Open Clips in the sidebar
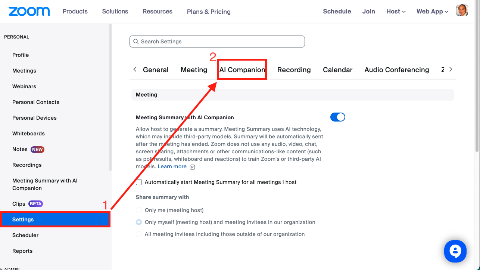 click(19, 204)
